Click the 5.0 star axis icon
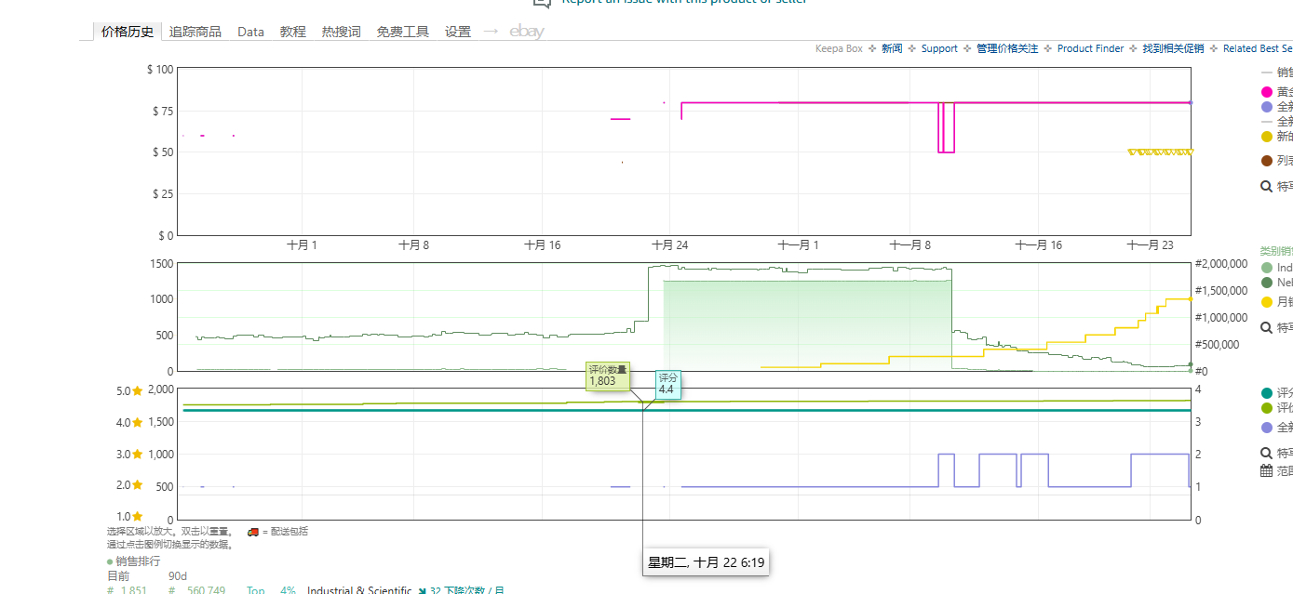The image size is (1293, 594). (x=138, y=391)
